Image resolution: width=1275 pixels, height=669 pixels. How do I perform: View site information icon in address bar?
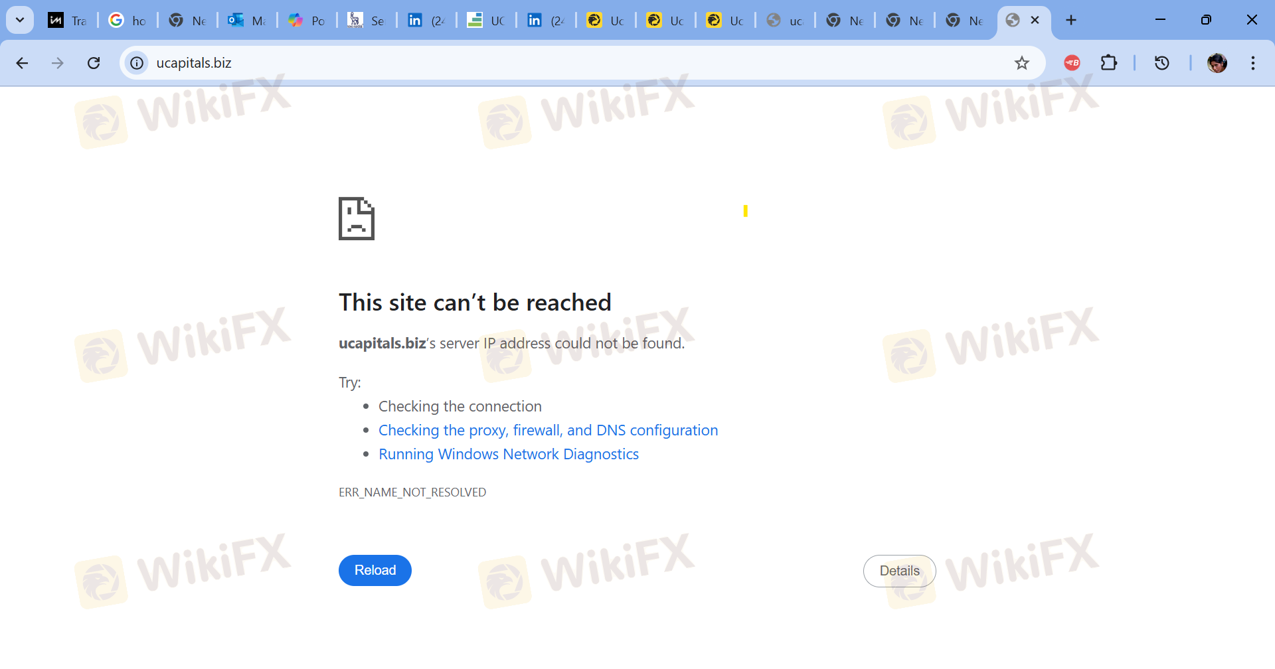[137, 63]
